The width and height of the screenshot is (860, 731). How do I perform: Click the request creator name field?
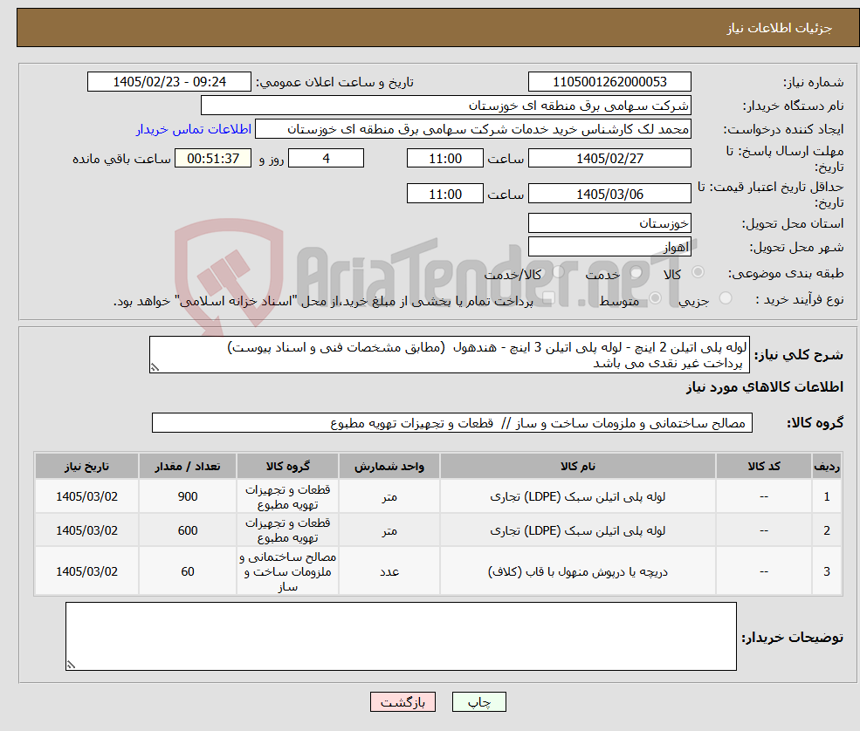pos(472,129)
